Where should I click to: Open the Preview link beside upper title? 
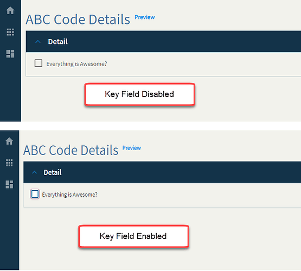145,17
